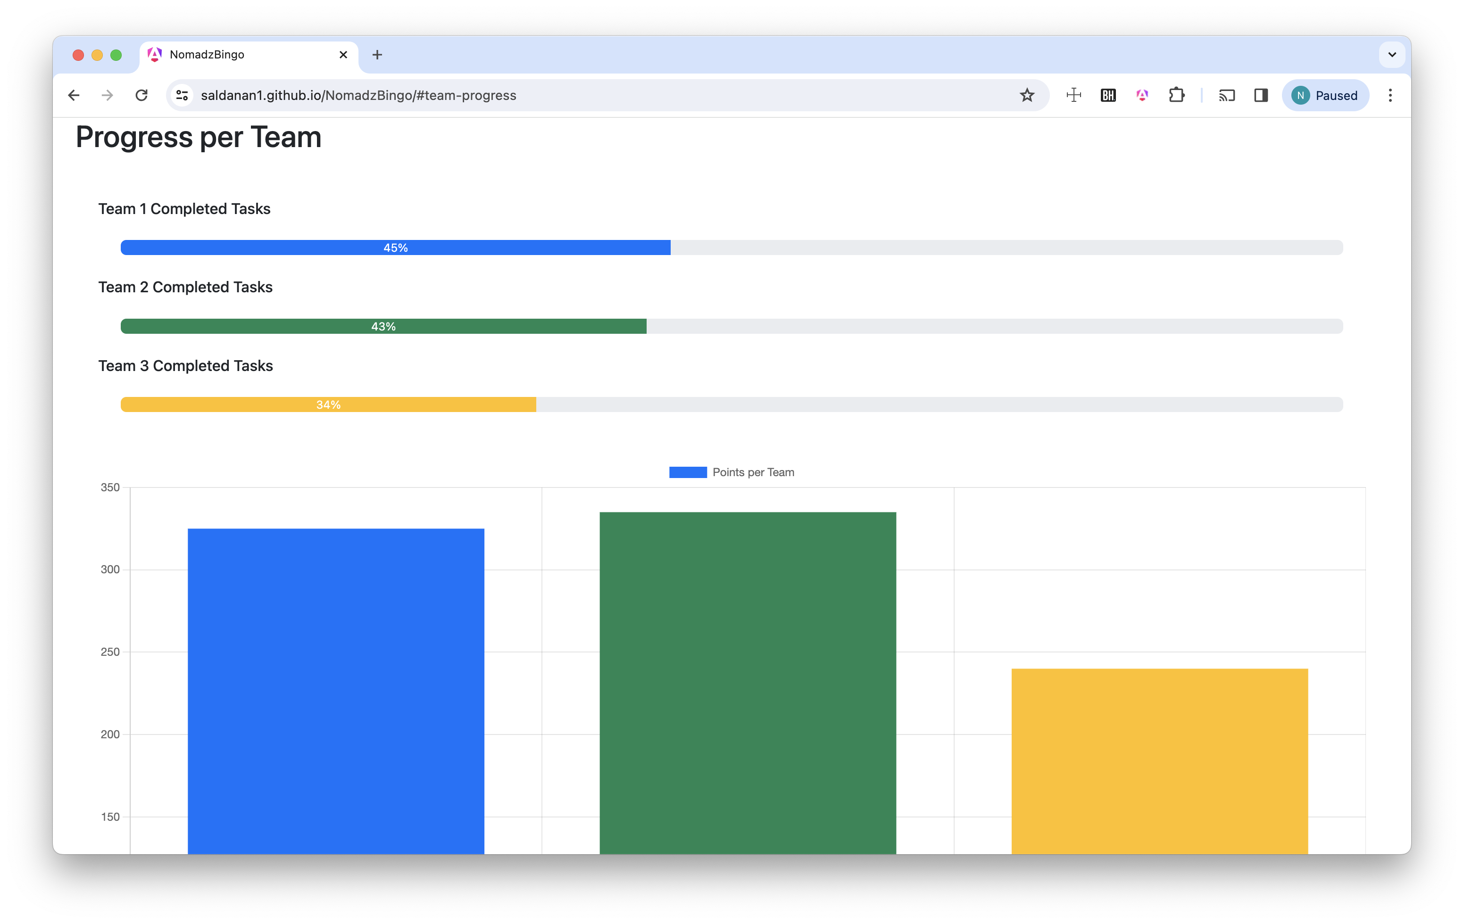Expand the tab search dropdown chevron
This screenshot has height=924, width=1464.
tap(1392, 55)
